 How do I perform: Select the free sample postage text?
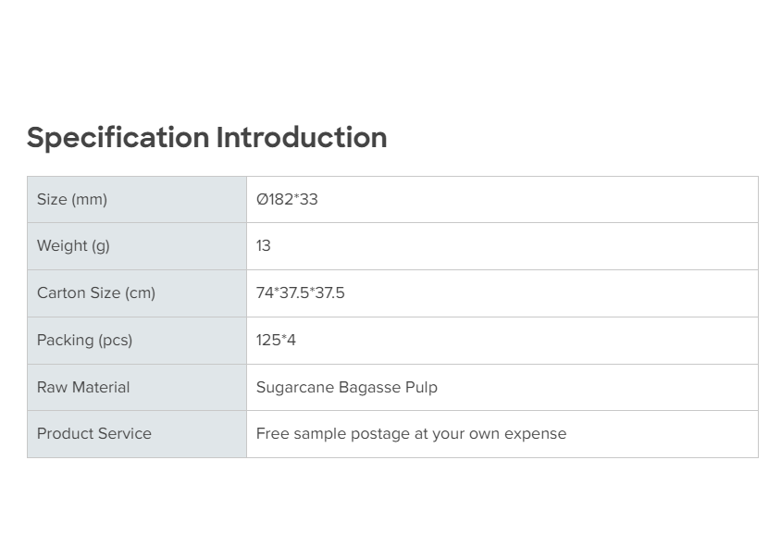click(411, 433)
